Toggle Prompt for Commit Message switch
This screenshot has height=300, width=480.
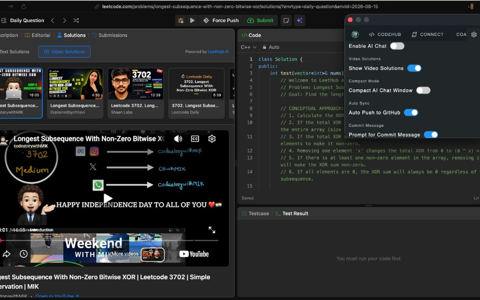(431, 135)
